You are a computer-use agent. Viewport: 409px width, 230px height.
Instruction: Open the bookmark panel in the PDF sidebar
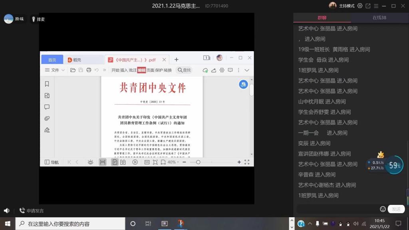pyautogui.click(x=47, y=84)
